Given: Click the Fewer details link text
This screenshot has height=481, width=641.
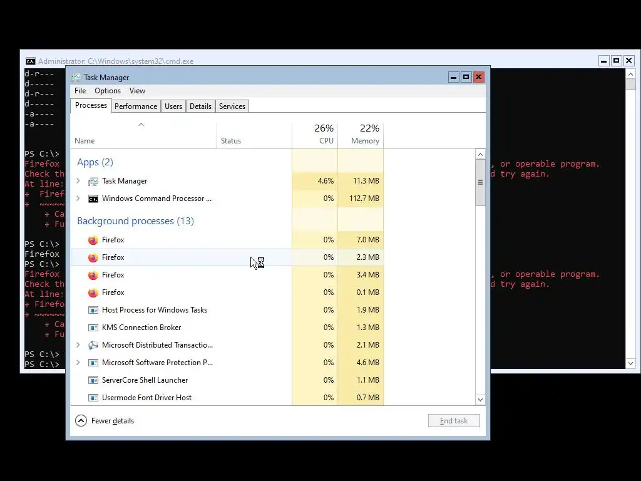Looking at the screenshot, I should [113, 421].
